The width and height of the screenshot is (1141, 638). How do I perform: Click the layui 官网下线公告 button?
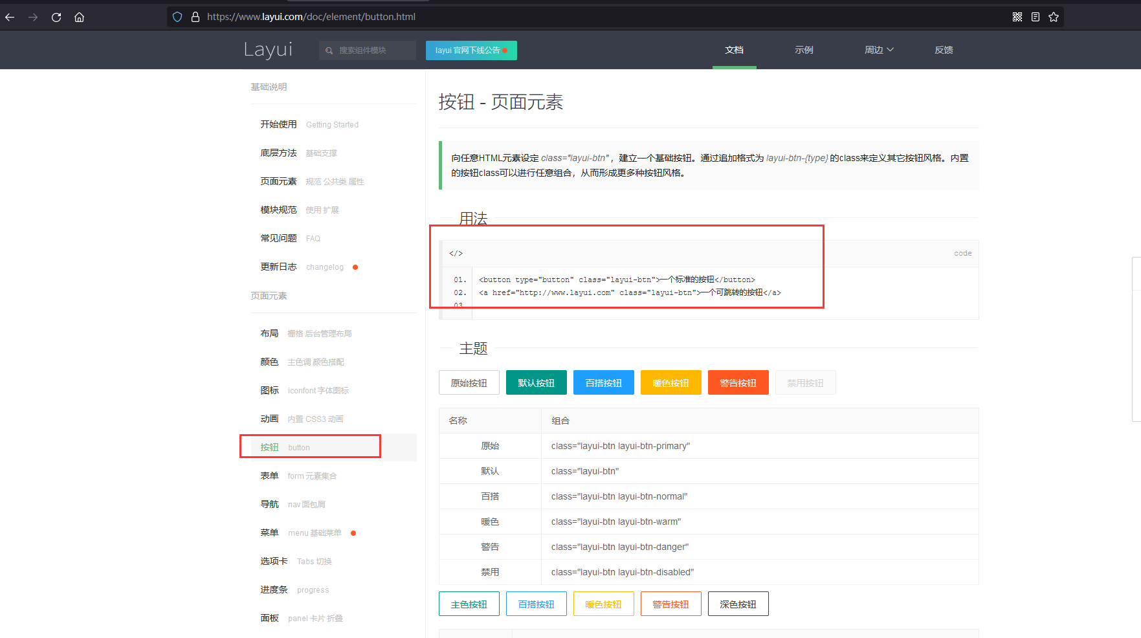click(471, 50)
